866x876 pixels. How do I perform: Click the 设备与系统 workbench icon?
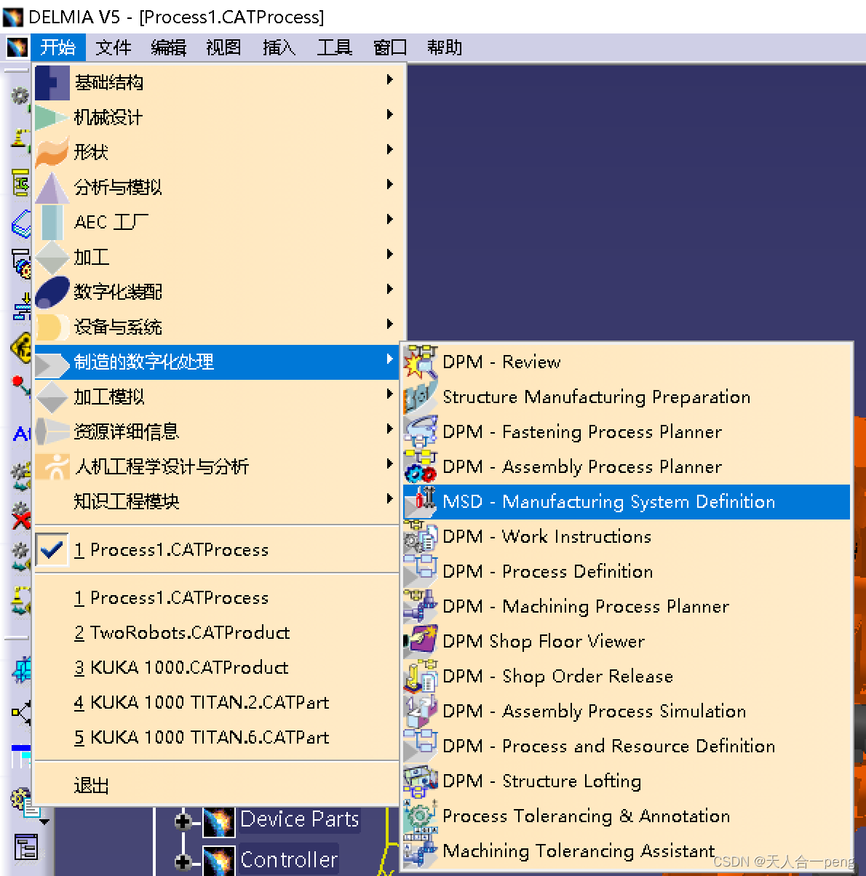point(52,327)
